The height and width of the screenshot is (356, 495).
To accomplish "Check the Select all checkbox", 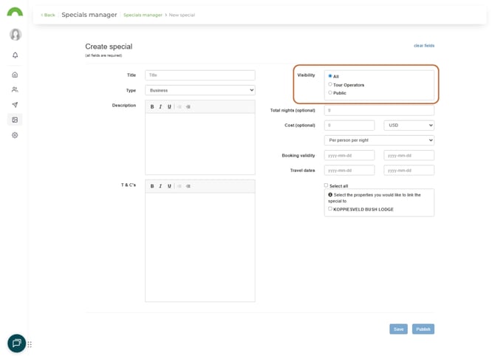I will coord(326,185).
